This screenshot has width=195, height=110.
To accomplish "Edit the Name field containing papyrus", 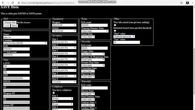I will click(x=16, y=37).
